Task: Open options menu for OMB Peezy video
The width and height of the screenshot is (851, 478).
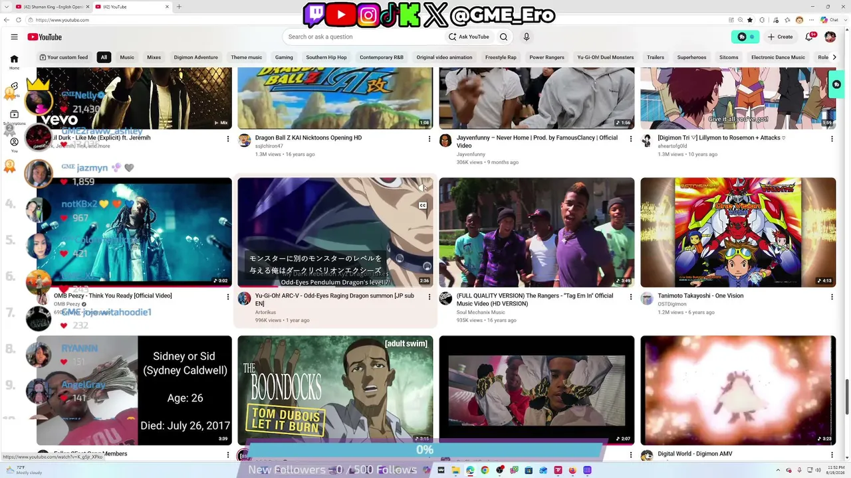Action: tap(227, 297)
